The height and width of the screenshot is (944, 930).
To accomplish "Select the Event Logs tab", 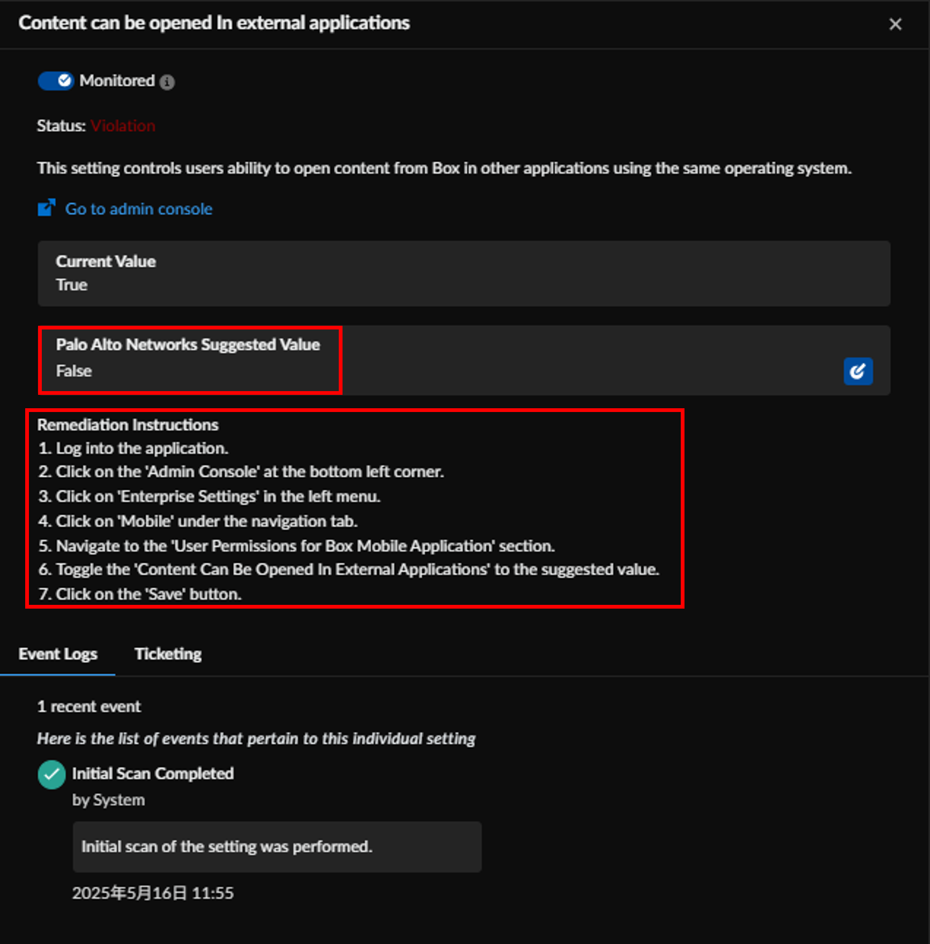I will (x=58, y=654).
